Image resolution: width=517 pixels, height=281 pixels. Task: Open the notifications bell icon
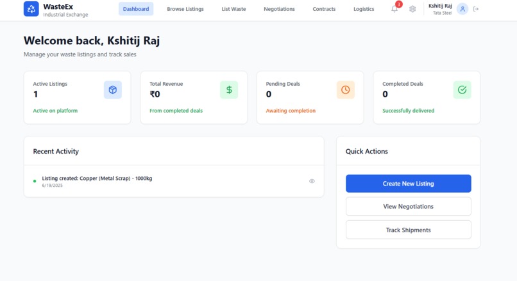tap(394, 9)
